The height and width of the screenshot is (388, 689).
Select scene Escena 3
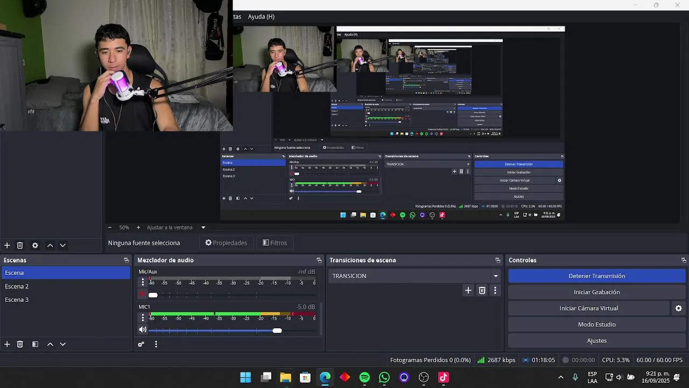[x=65, y=300]
